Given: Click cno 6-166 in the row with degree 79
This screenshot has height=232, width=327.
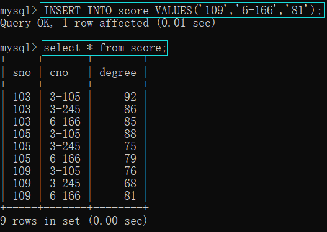Looking at the screenshot, I should point(65,158).
